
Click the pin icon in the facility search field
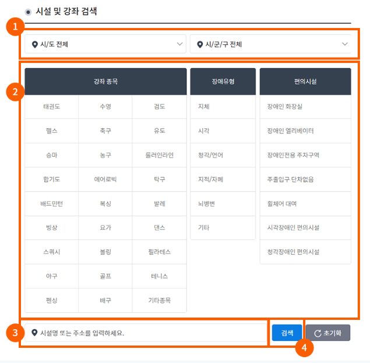point(34,333)
